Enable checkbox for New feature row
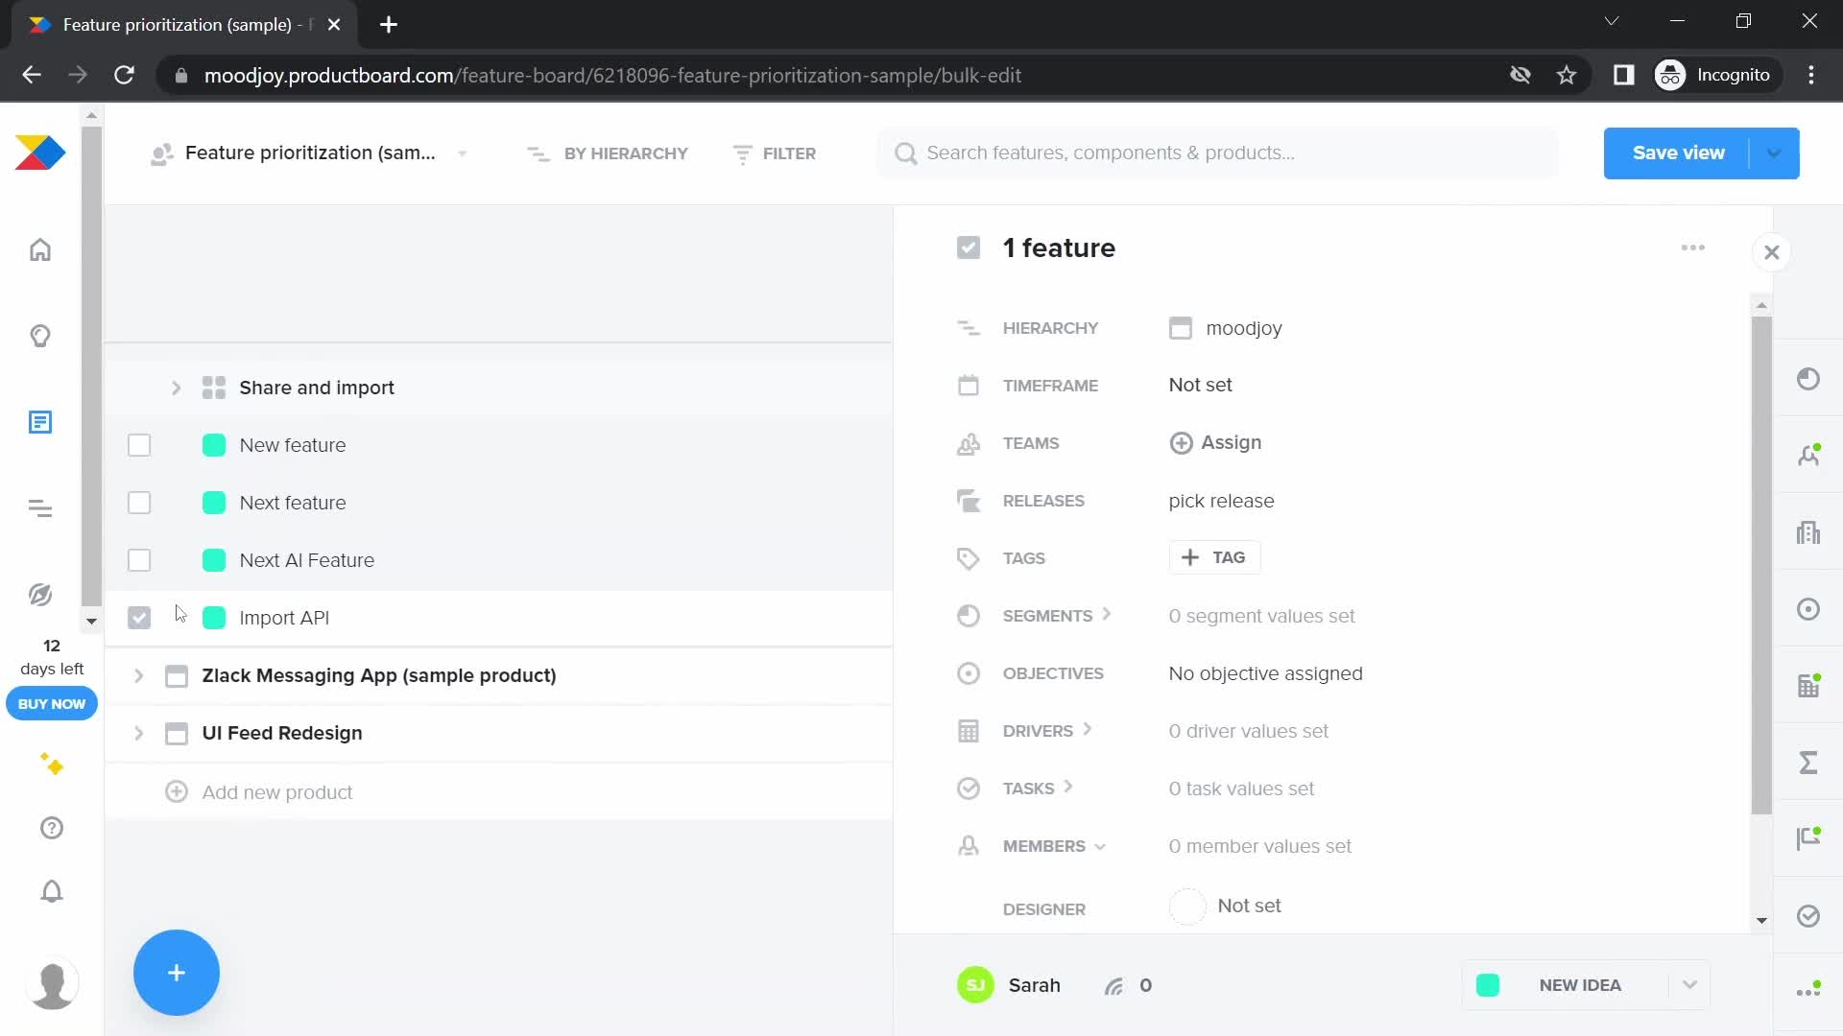 [139, 444]
